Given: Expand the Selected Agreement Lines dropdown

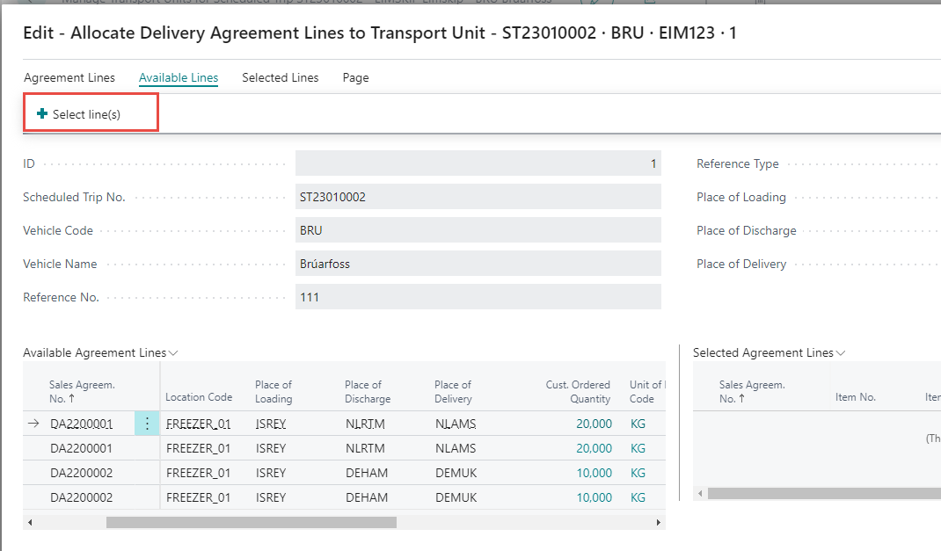Looking at the screenshot, I should (841, 353).
